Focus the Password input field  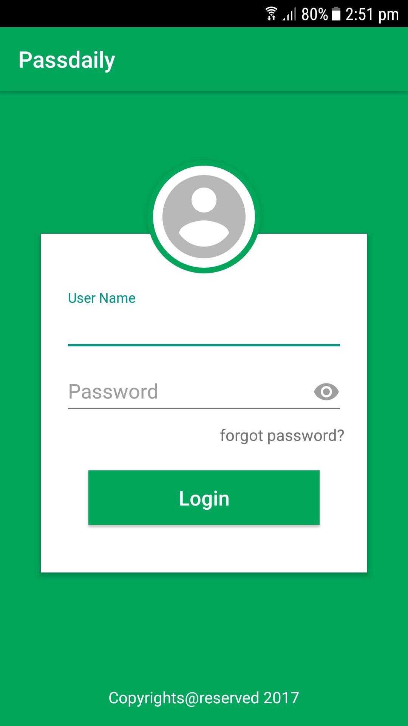tap(189, 392)
